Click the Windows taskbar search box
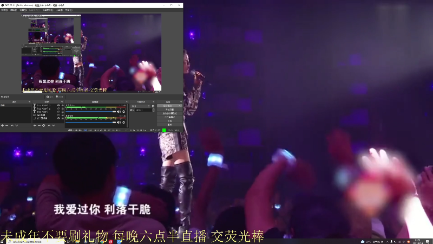 pos(35,242)
